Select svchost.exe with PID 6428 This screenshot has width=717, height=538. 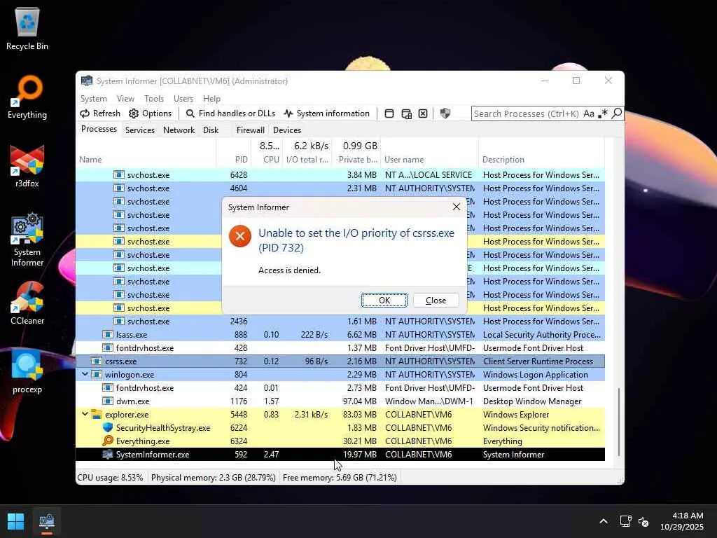point(340,174)
